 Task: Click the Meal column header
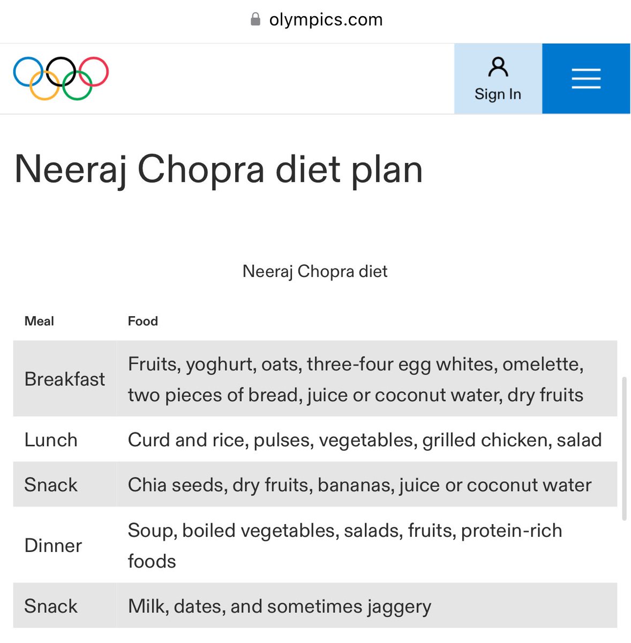pyautogui.click(x=39, y=321)
